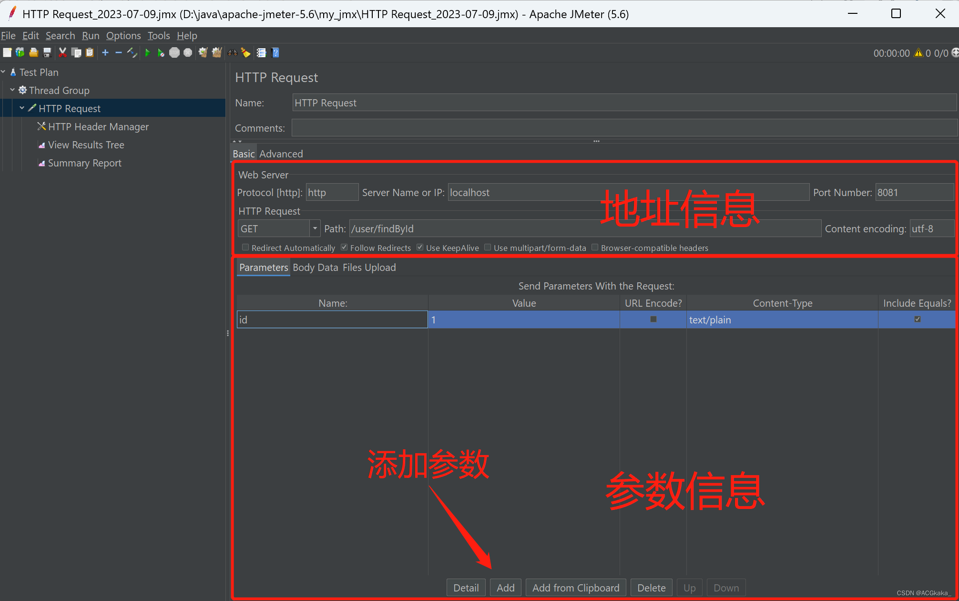This screenshot has height=601, width=959.
Task: Select the Test Plan node
Action: [39, 72]
